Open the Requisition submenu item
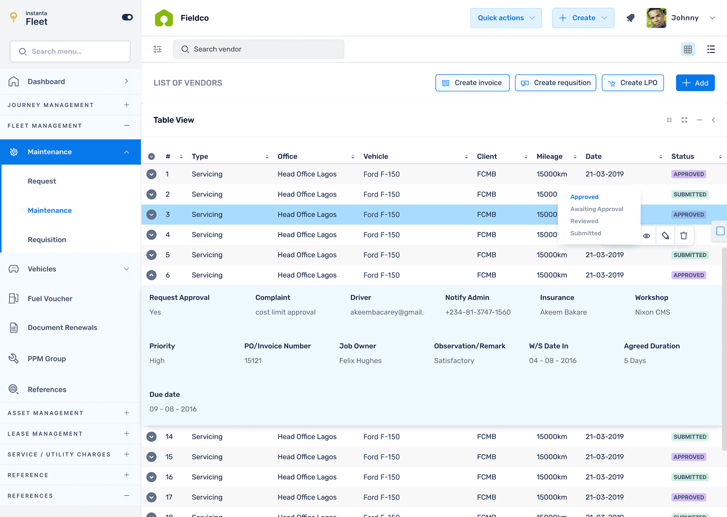Viewport: 727px width, 517px height. [x=47, y=239]
